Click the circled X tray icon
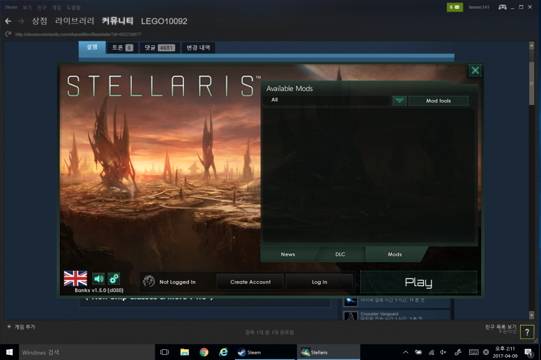This screenshot has height=360, width=541. pos(486,352)
